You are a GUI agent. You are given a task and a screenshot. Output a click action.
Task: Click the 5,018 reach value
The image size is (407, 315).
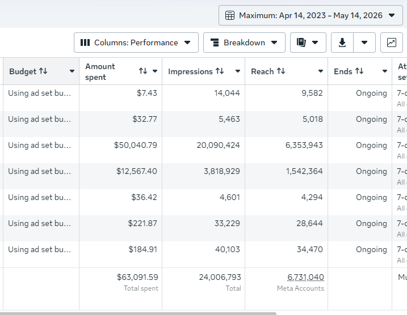click(x=313, y=119)
